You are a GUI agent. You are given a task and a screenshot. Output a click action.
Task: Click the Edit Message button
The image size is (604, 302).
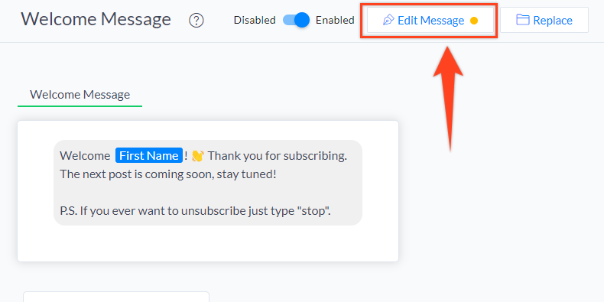pyautogui.click(x=430, y=20)
